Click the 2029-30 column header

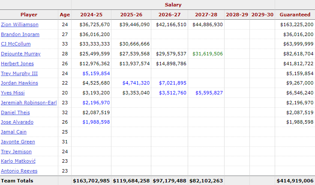click(x=262, y=15)
